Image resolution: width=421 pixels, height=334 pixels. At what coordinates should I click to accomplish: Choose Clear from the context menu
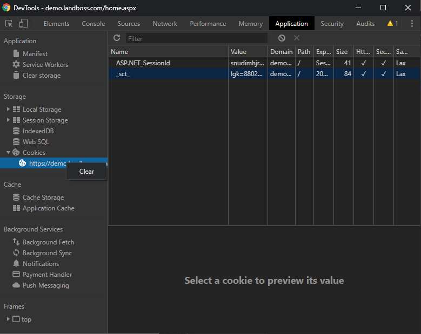click(86, 171)
